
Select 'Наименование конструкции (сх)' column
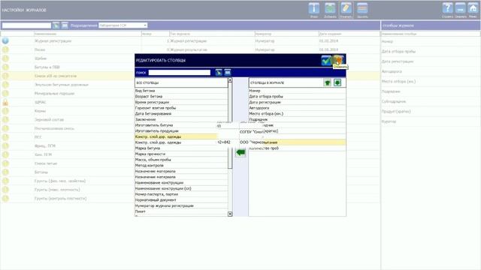point(181,188)
